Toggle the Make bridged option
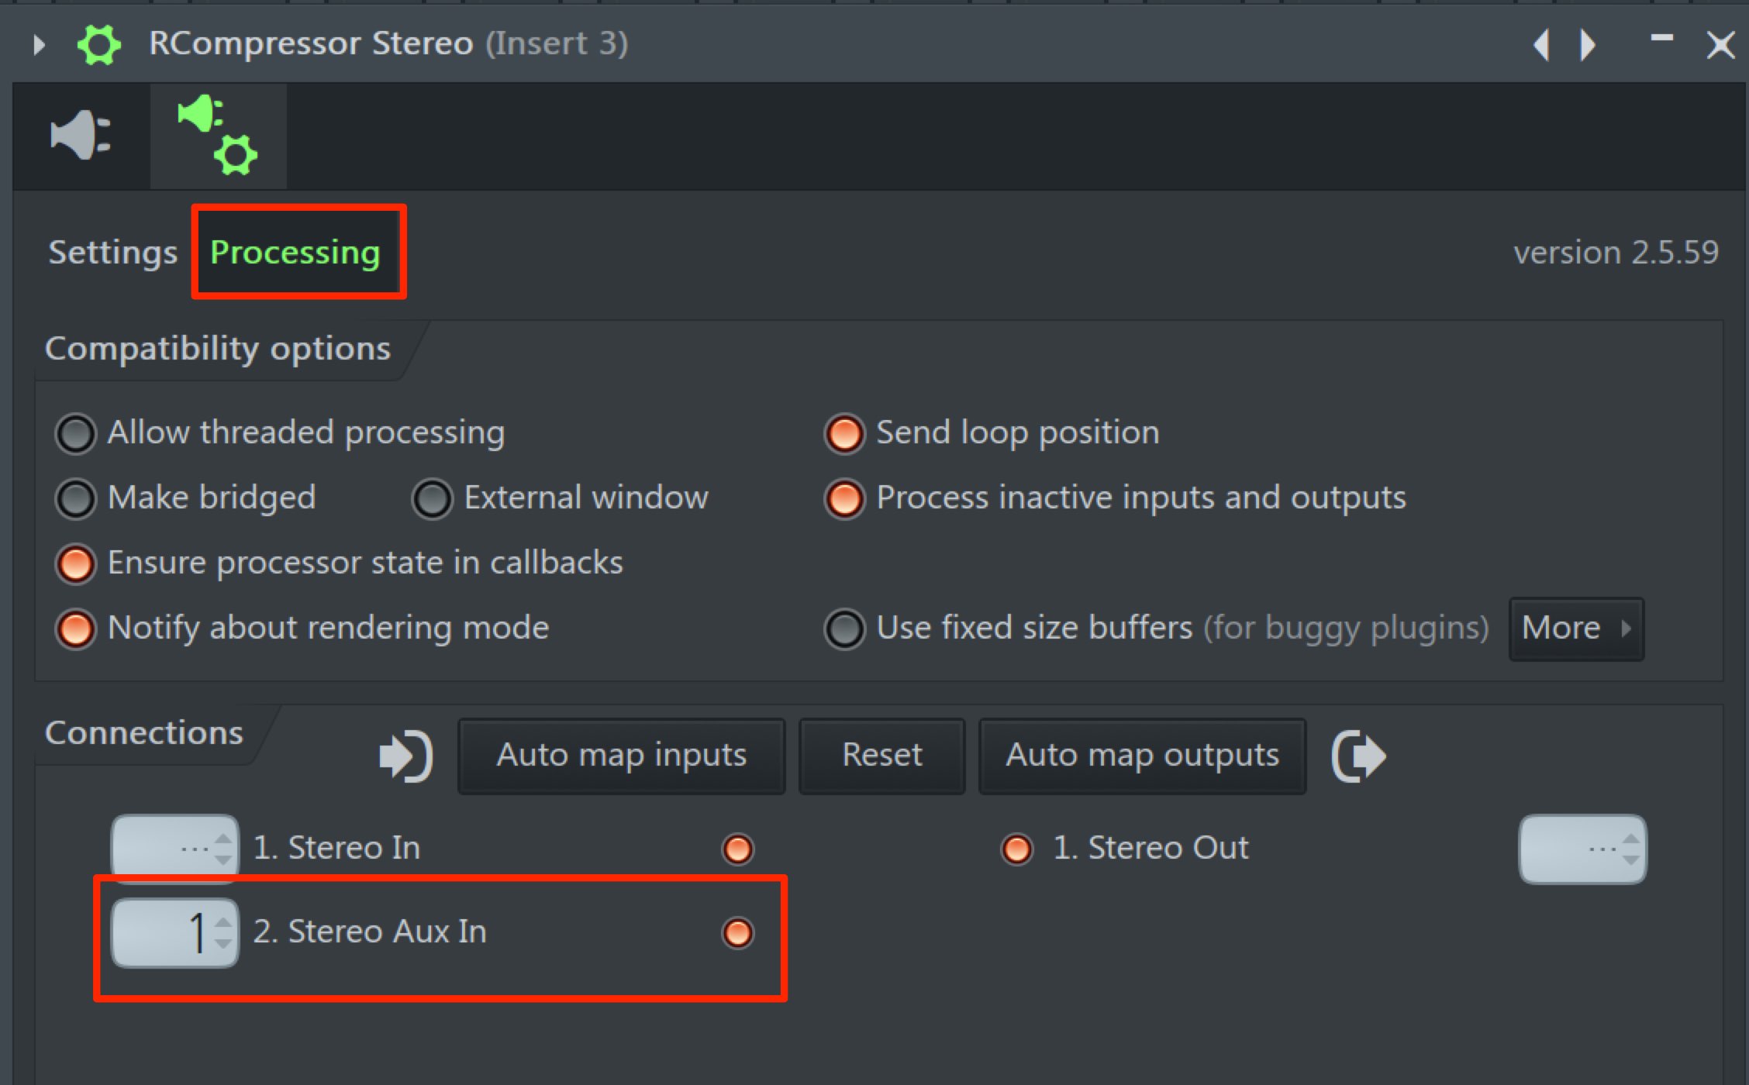 click(x=76, y=498)
